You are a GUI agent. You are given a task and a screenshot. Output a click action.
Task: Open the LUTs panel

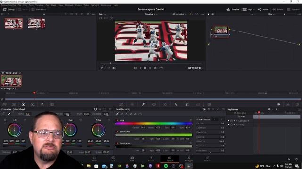pos(23,9)
